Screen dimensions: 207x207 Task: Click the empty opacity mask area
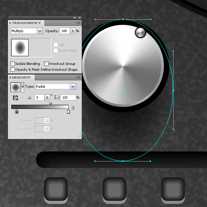(40, 48)
